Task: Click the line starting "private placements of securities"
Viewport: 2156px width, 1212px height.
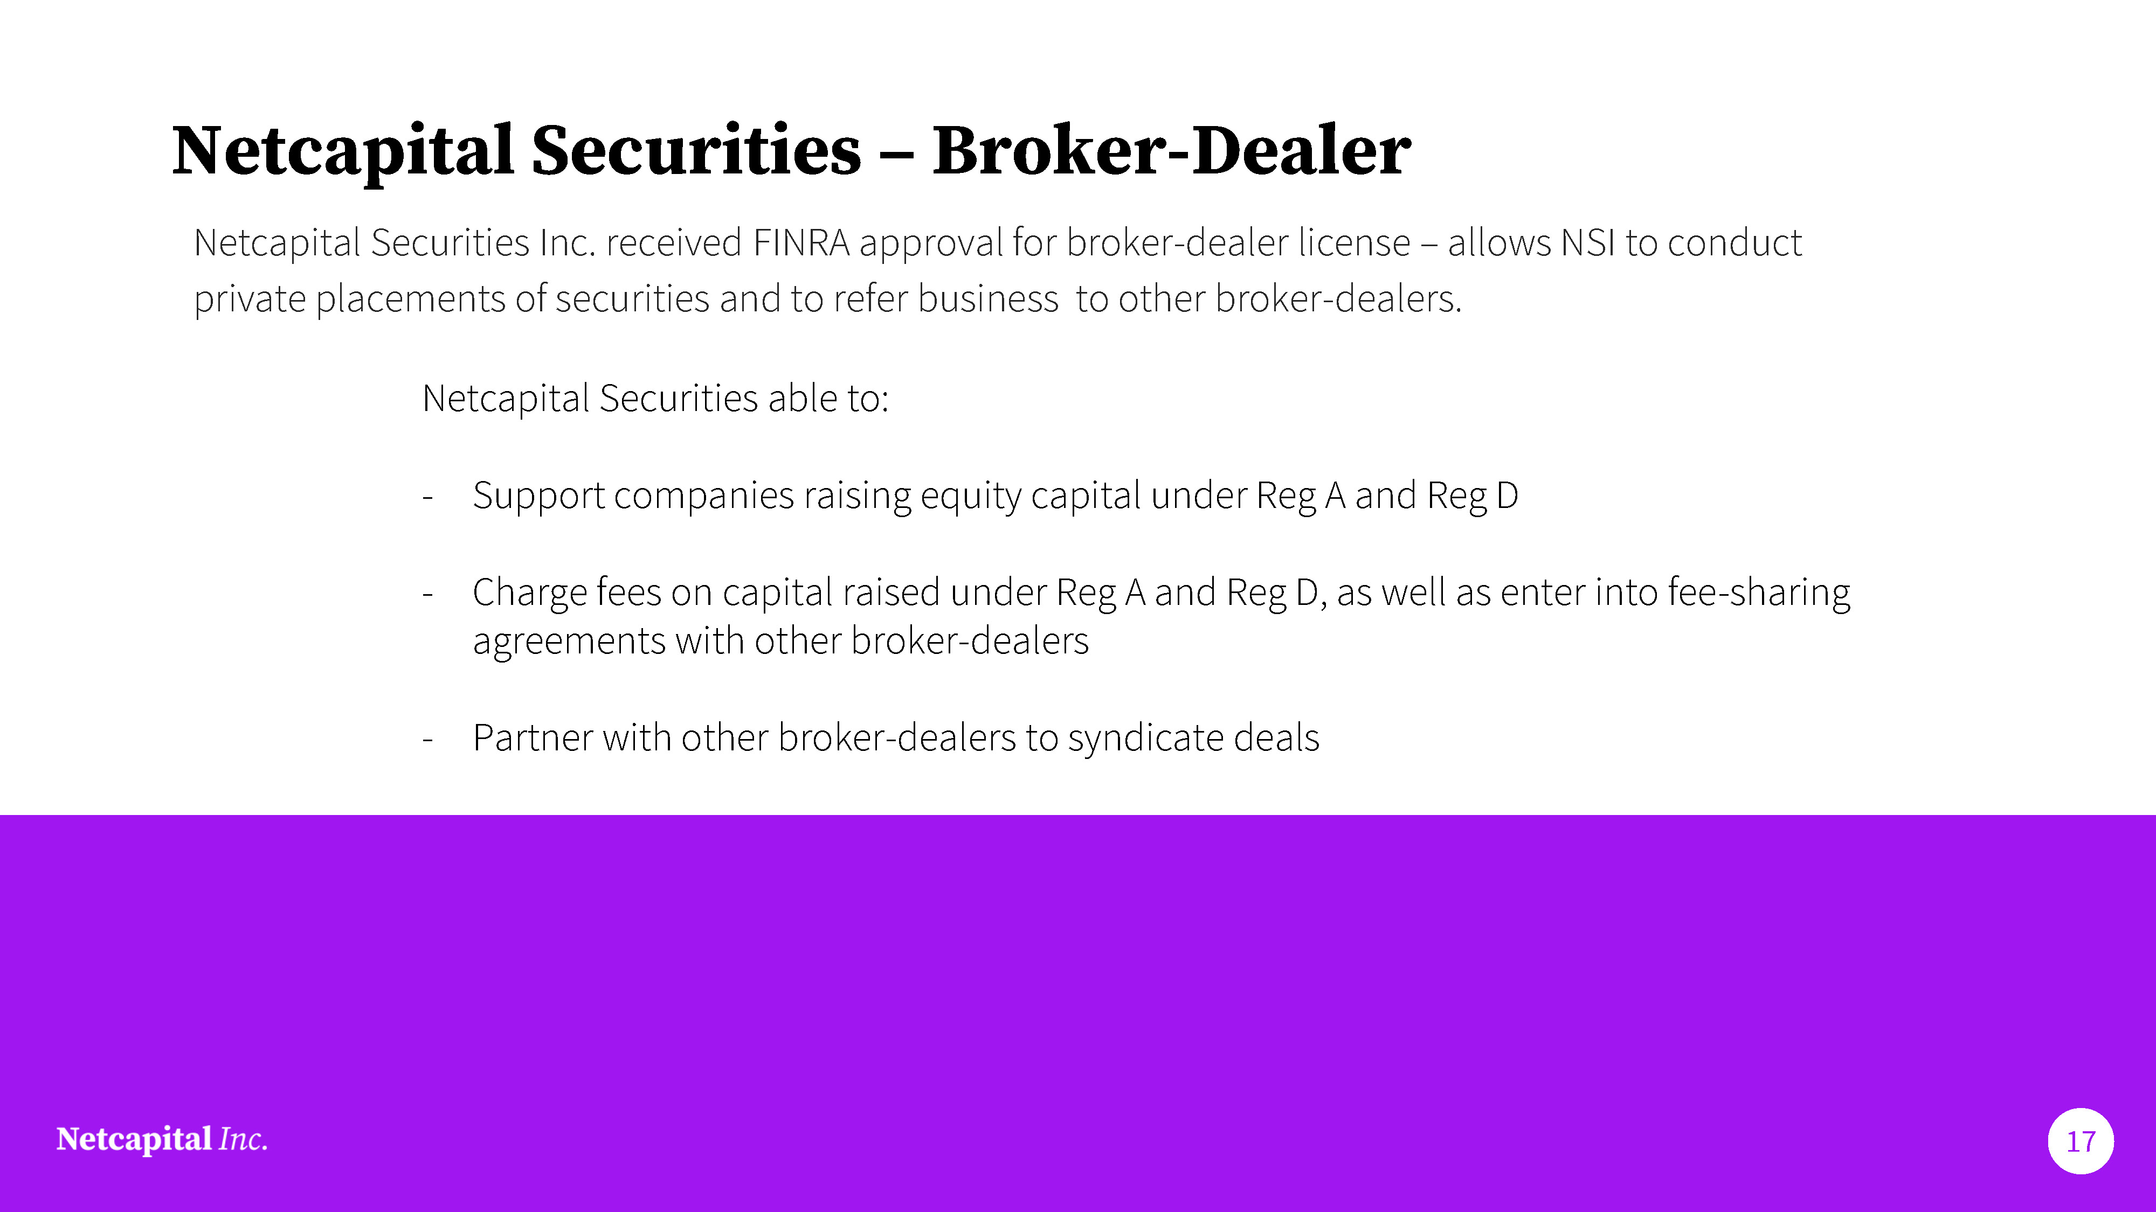Action: coord(827,299)
